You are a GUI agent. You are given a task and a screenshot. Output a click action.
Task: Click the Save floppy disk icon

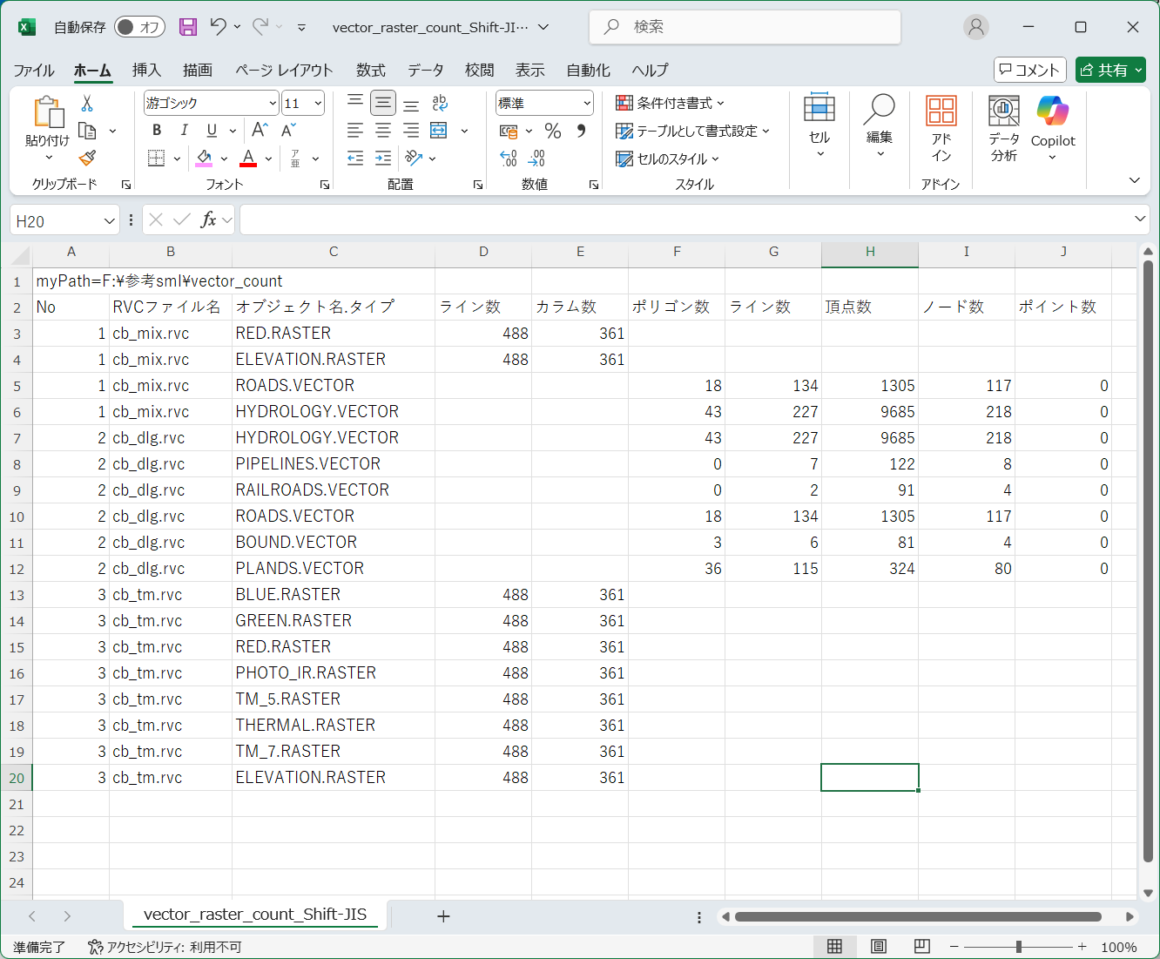[188, 27]
